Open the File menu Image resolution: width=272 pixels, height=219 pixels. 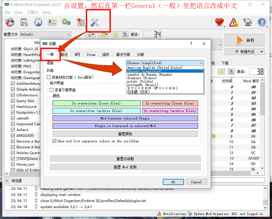pyautogui.click(x=7, y=12)
